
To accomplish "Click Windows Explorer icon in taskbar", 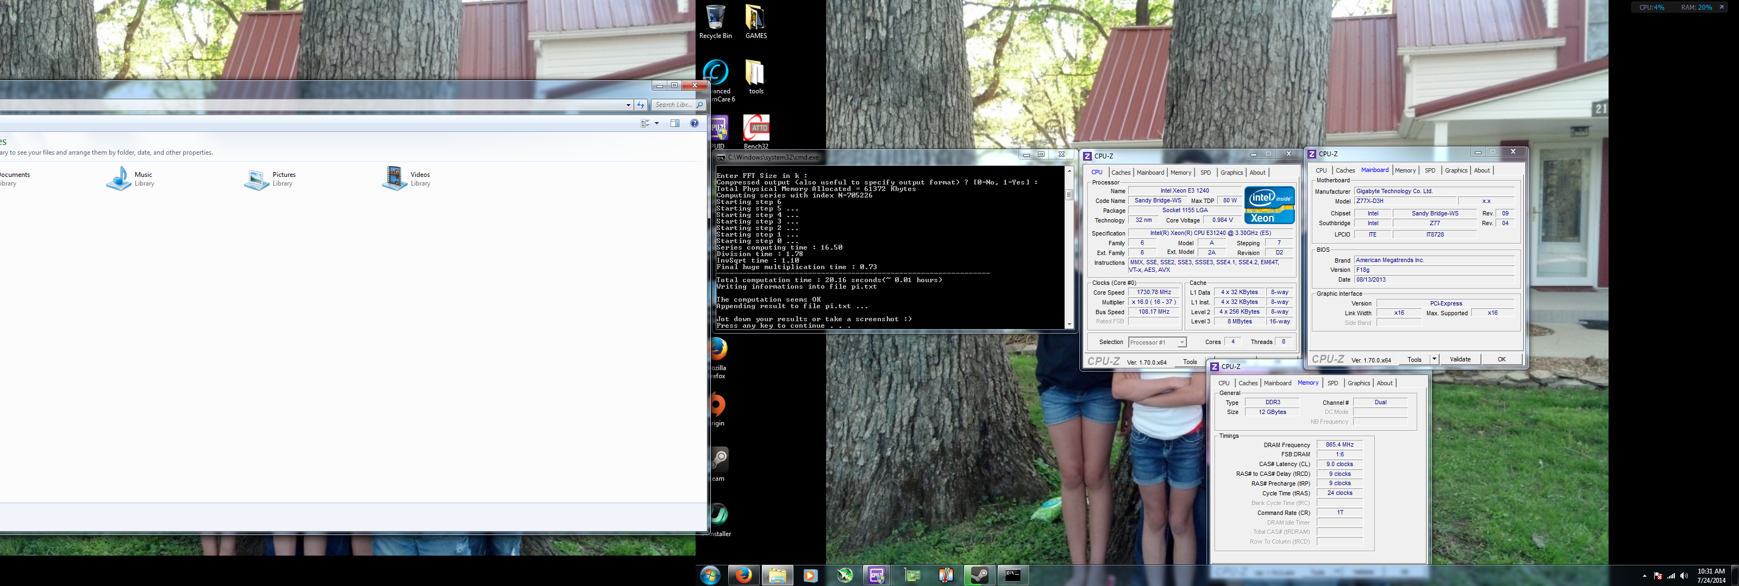I will click(777, 575).
